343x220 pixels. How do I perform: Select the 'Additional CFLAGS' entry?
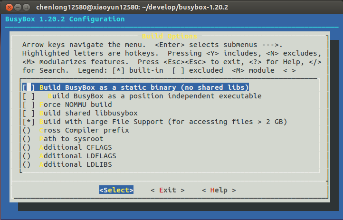tap(76, 147)
